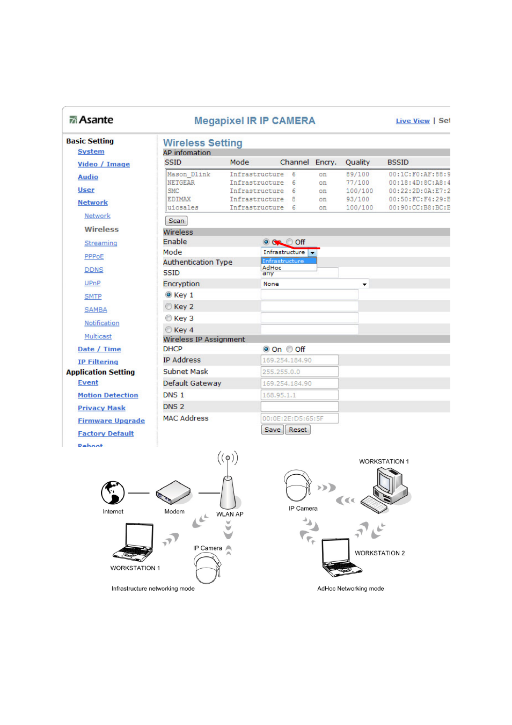The image size is (512, 725).
Task: Open the Multicast page
Action: [98, 337]
